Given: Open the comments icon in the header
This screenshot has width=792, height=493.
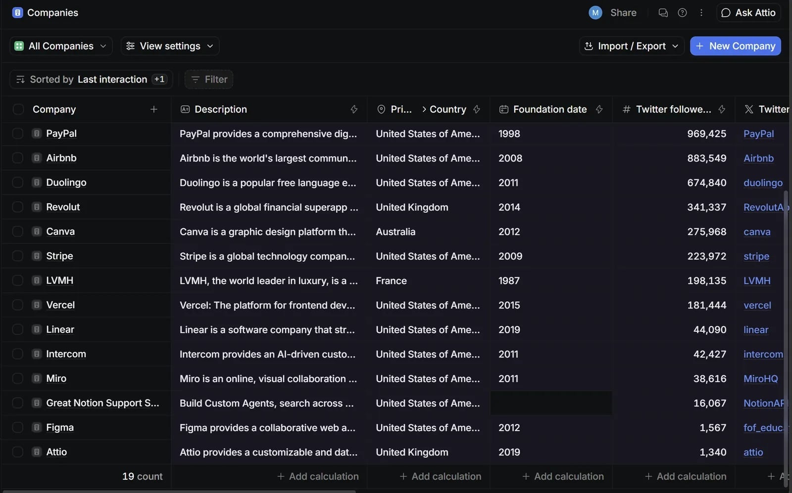Looking at the screenshot, I should point(663,13).
